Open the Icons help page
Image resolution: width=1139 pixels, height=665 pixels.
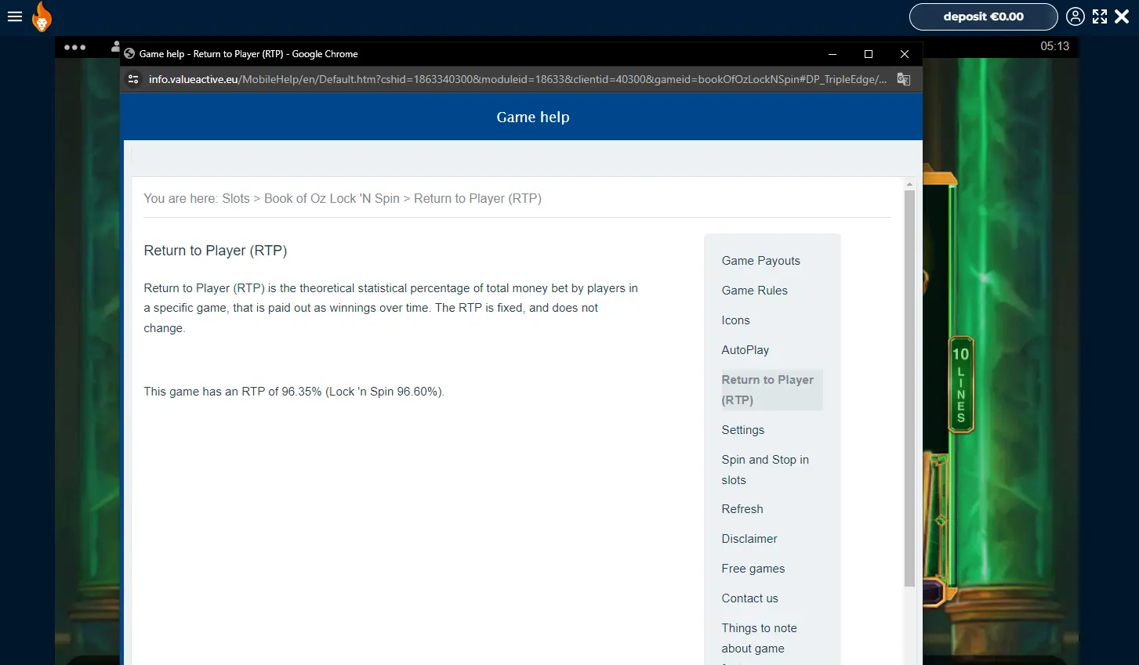click(x=735, y=320)
